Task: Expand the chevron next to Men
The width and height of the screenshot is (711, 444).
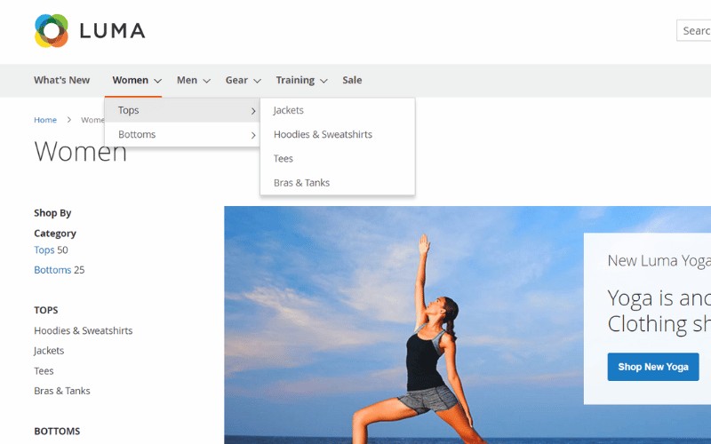Action: [x=206, y=81]
